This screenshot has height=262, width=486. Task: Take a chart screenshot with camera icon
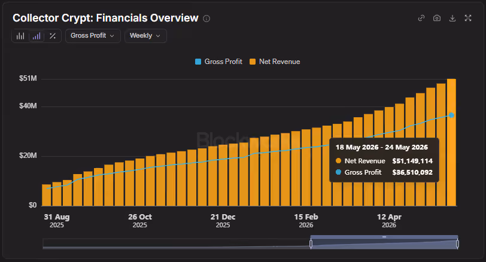(437, 18)
